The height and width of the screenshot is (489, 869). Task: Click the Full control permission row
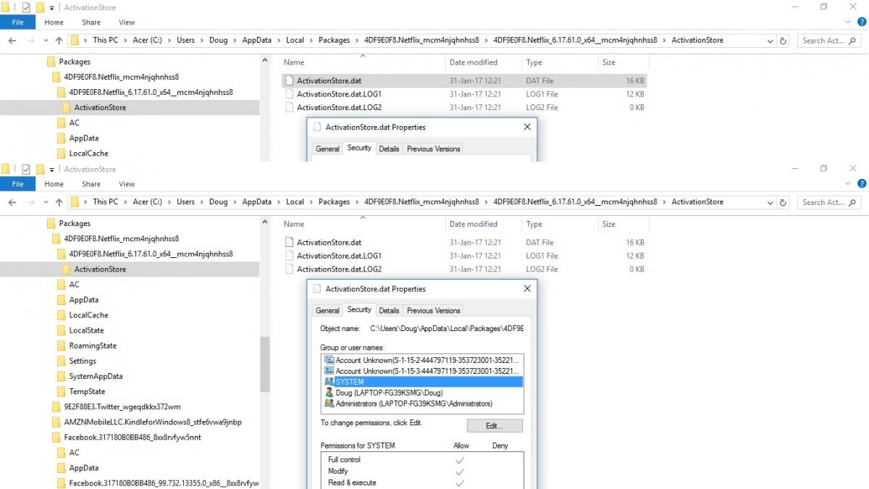[x=422, y=460]
